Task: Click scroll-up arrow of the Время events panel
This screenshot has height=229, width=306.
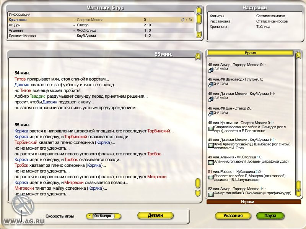Action: pyautogui.click(x=298, y=55)
